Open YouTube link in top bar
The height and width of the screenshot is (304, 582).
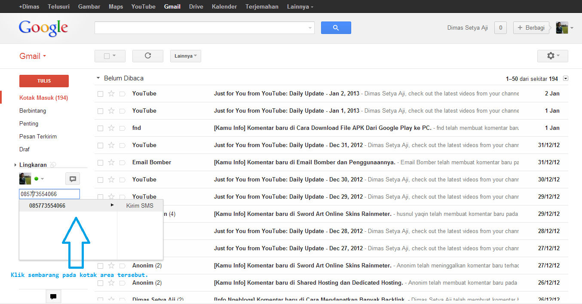(144, 6)
